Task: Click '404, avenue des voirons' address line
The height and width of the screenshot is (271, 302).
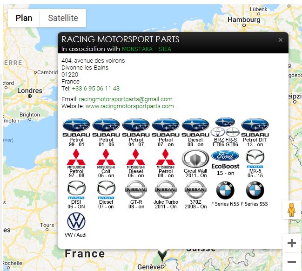Action: pyautogui.click(x=93, y=61)
